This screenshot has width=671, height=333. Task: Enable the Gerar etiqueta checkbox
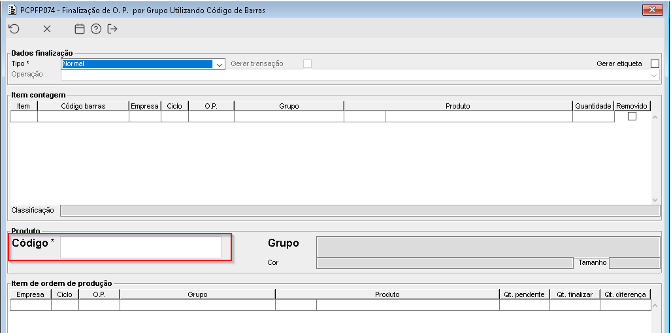[655, 64]
